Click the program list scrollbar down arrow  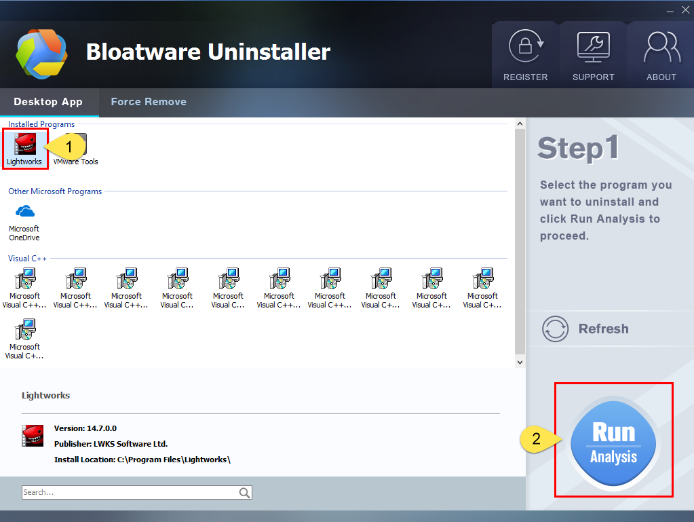520,362
